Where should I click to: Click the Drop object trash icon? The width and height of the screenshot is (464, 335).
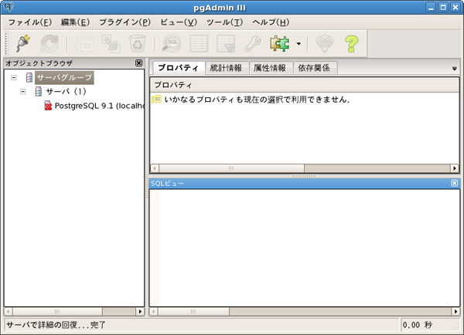pyautogui.click(x=138, y=44)
